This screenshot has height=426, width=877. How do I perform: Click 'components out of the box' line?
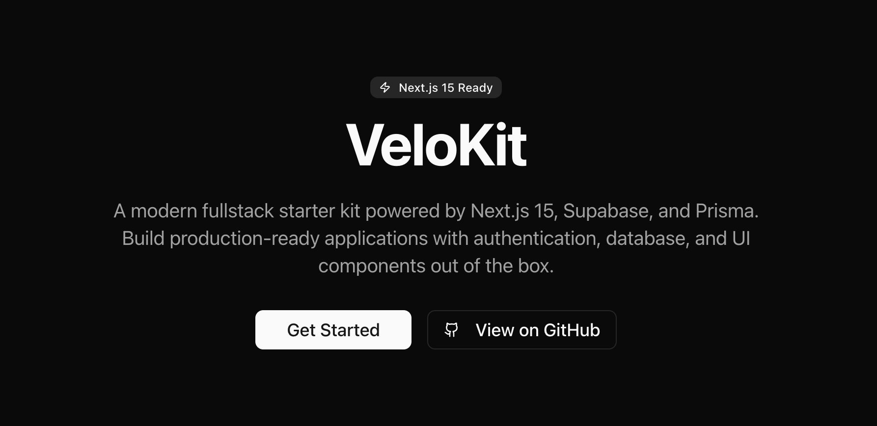[436, 266]
